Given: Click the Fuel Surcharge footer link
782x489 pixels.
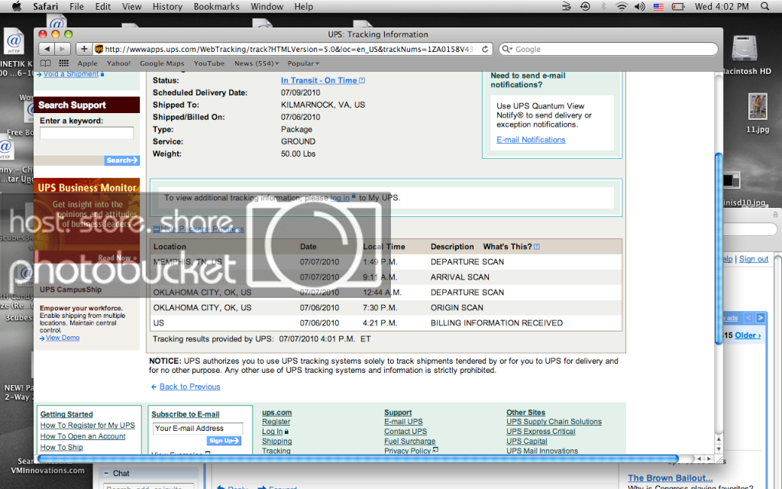Looking at the screenshot, I should click(x=409, y=441).
